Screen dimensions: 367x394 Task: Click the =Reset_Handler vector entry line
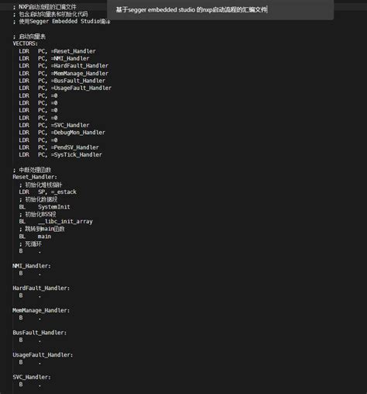[57, 51]
